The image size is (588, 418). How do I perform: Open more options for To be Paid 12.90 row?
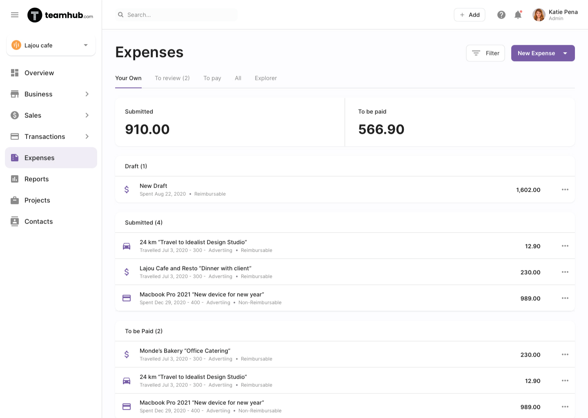coord(565,380)
